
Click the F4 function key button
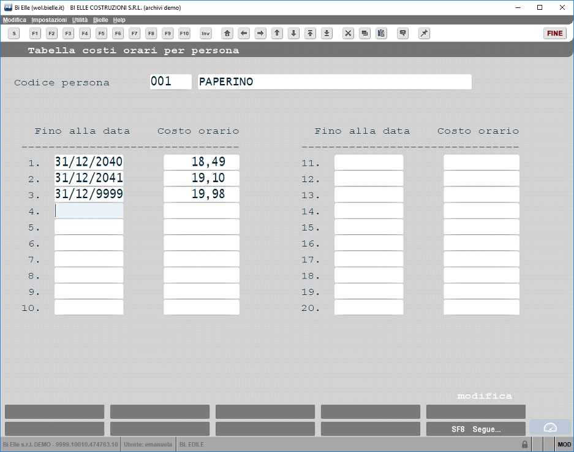point(85,33)
